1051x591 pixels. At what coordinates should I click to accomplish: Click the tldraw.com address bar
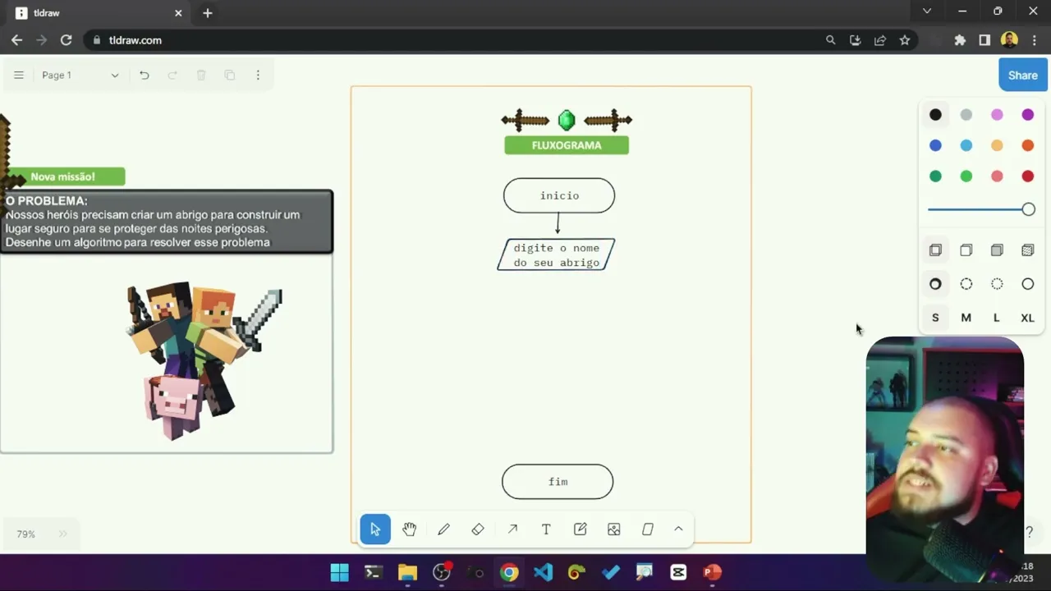point(460,40)
